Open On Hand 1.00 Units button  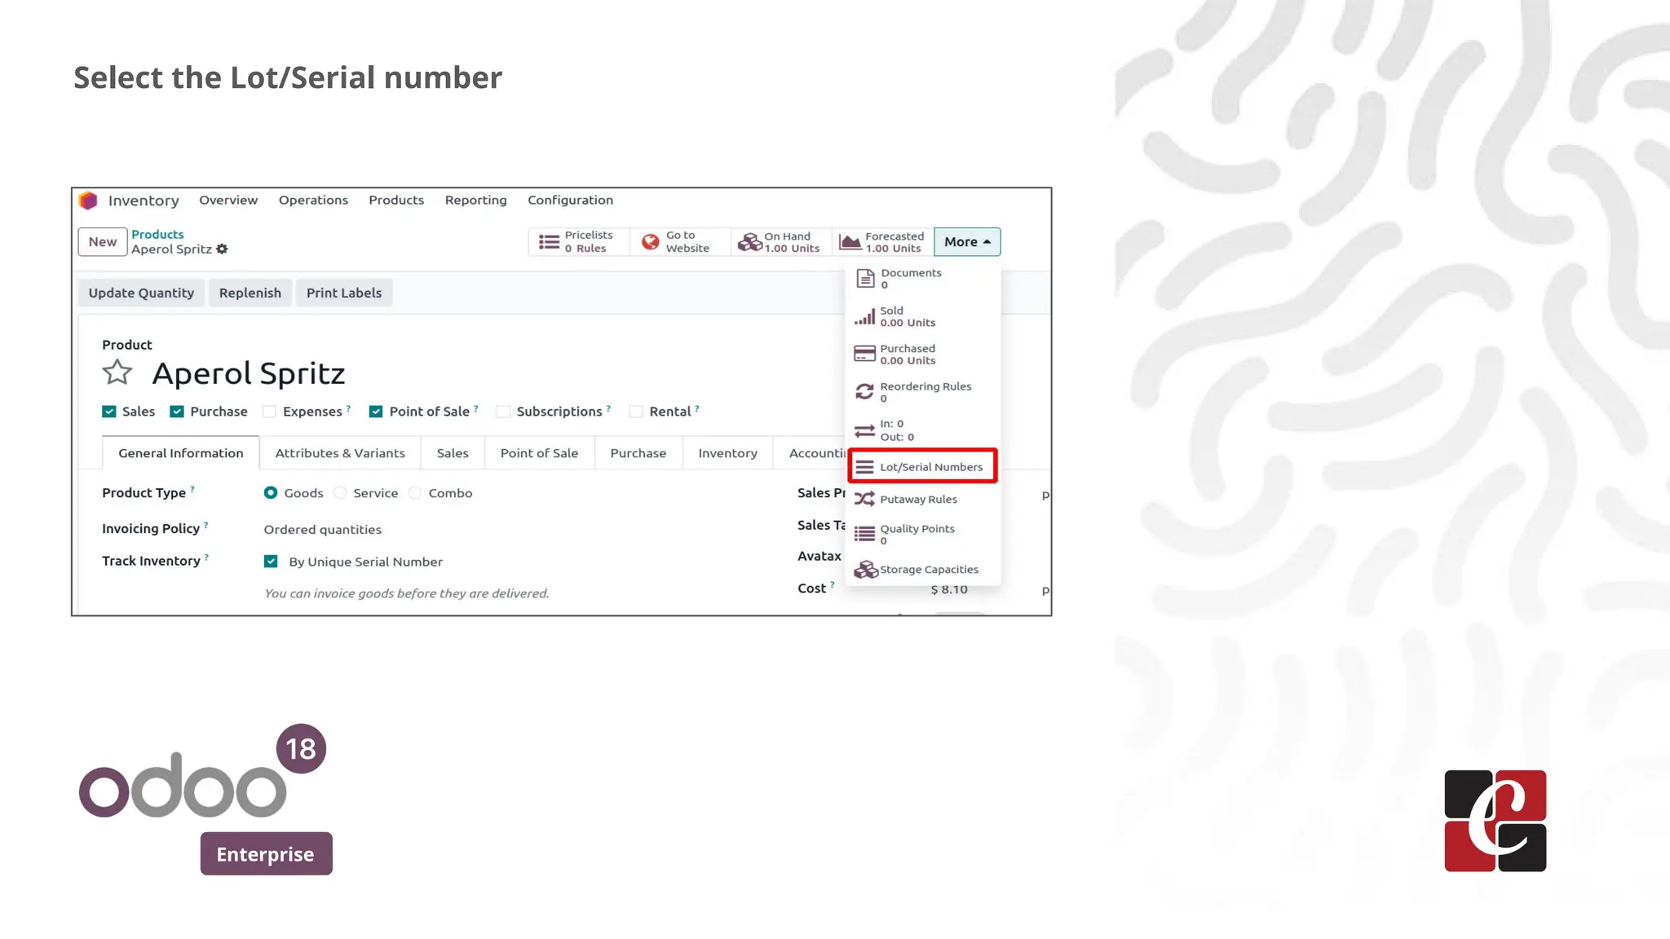[780, 242]
